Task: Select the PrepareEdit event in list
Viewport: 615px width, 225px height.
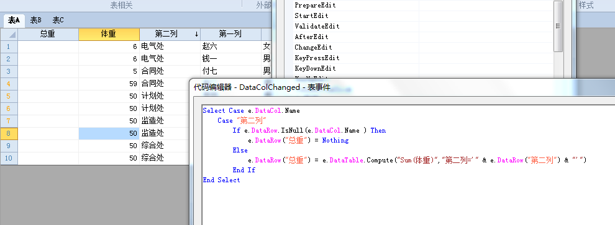Action: click(315, 6)
